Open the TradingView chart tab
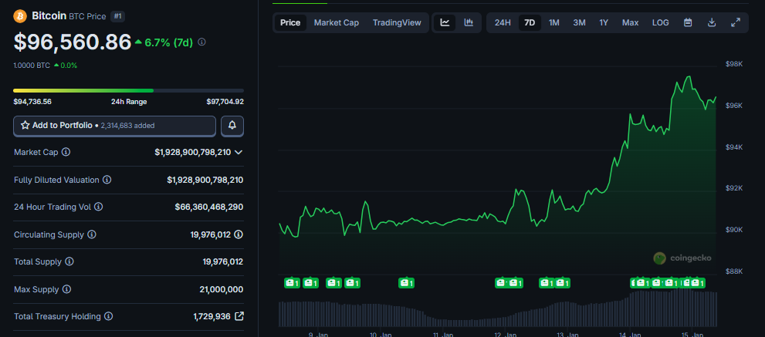765x337 pixels. coord(397,23)
